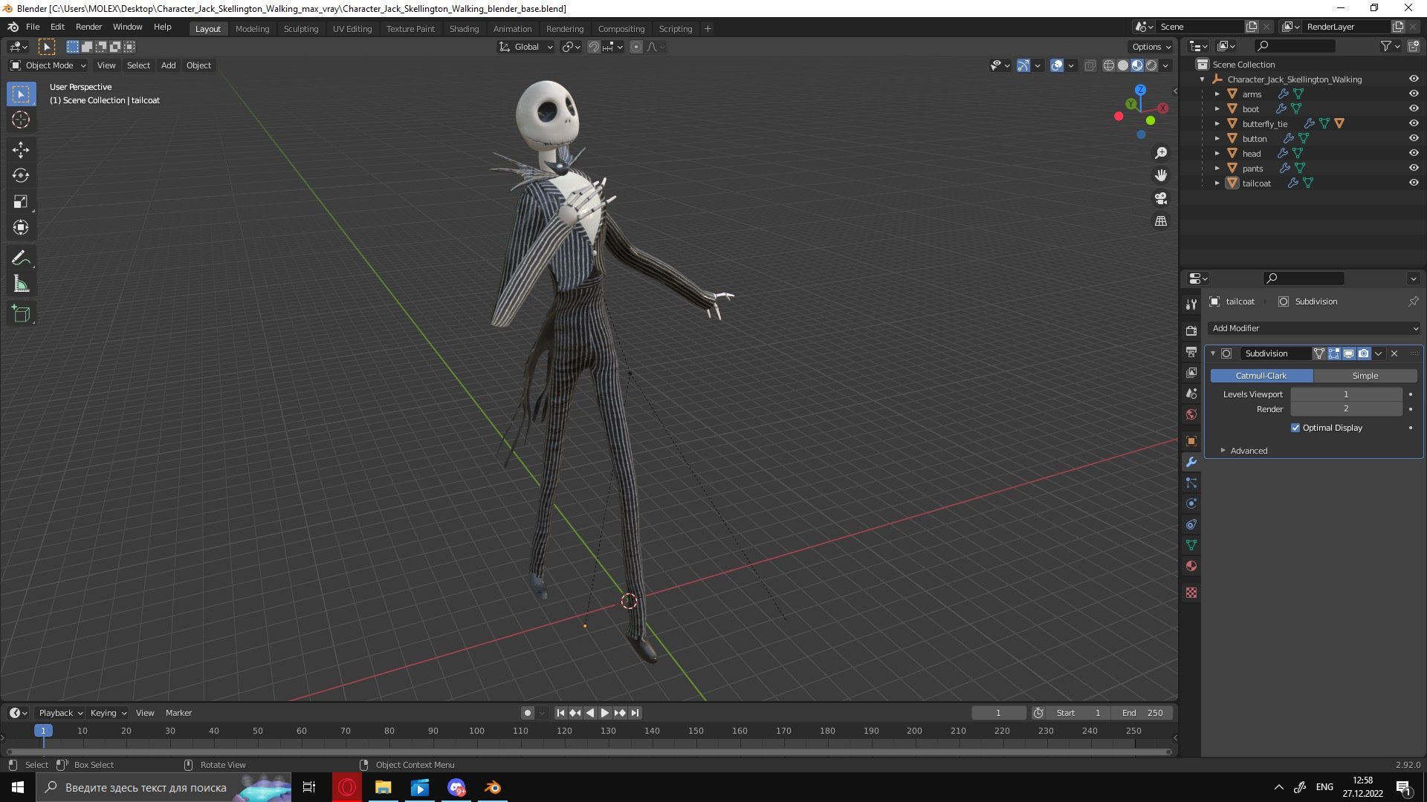Click the outliner search field
The height and width of the screenshot is (802, 1427).
click(x=1295, y=46)
